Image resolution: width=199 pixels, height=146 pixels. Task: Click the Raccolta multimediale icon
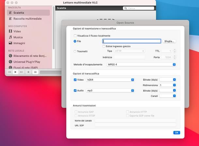(10, 19)
